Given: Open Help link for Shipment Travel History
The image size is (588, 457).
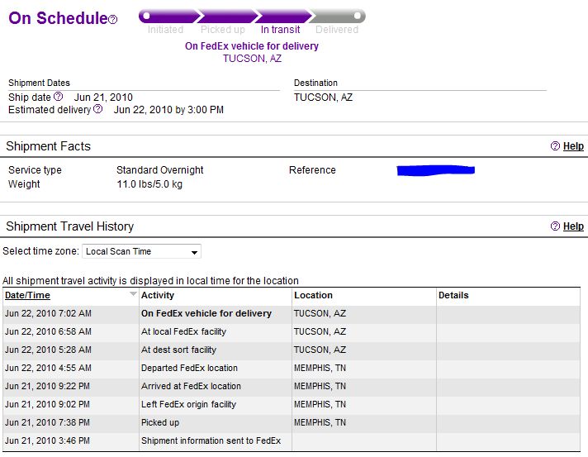Looking at the screenshot, I should click(x=573, y=226).
